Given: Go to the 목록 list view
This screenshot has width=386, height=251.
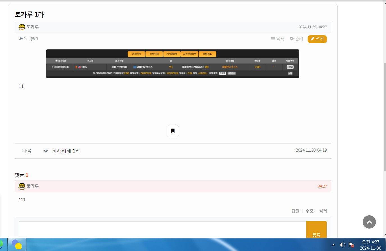Looking at the screenshot, I should point(278,39).
